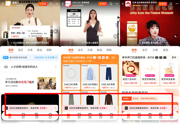The height and width of the screenshot is (124, 180).
Task: Open arrow on 05月20日 10:30开播 banner
Action: (56, 57)
